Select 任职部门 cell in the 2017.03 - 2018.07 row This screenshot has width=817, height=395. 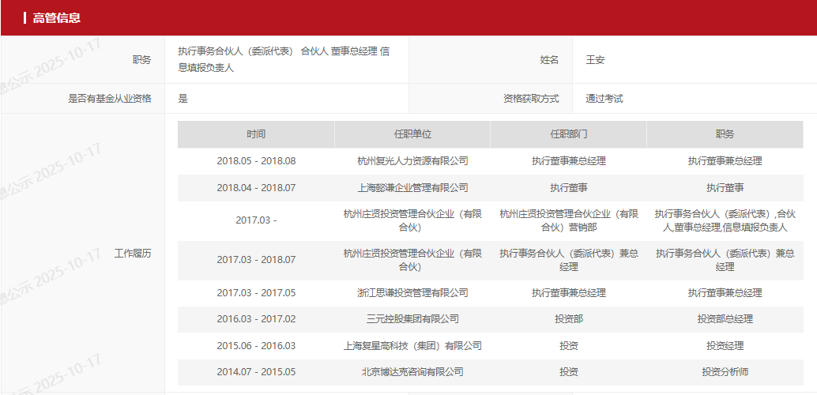point(569,260)
